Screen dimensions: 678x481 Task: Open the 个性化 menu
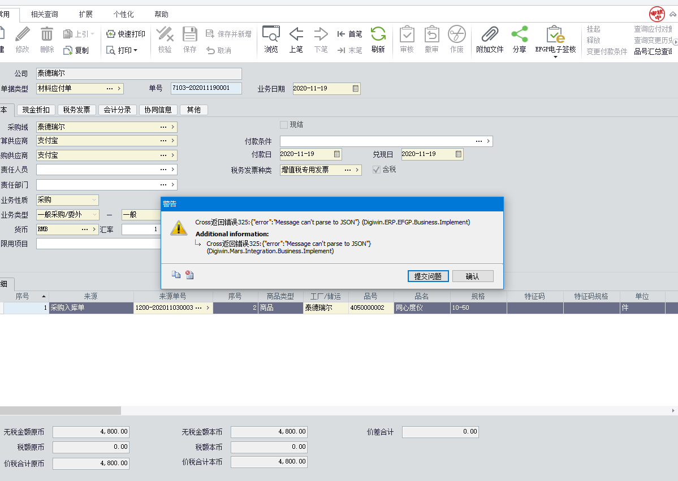(123, 14)
